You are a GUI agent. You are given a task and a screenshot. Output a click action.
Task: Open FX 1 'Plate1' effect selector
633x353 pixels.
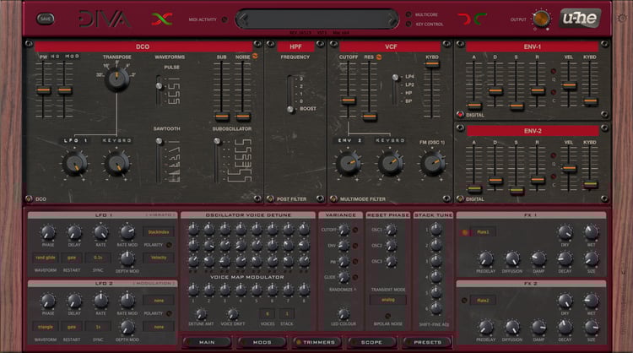(x=483, y=232)
